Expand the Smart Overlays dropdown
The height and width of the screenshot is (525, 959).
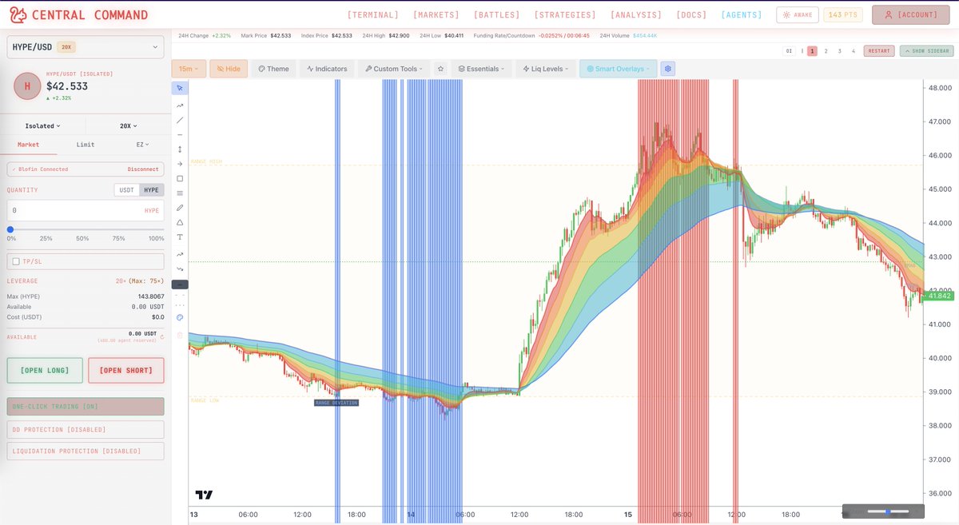point(619,69)
